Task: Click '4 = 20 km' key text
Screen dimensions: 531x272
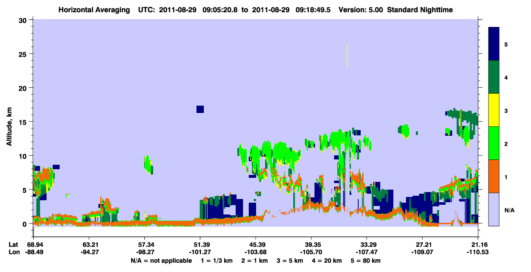Action: click(x=327, y=261)
